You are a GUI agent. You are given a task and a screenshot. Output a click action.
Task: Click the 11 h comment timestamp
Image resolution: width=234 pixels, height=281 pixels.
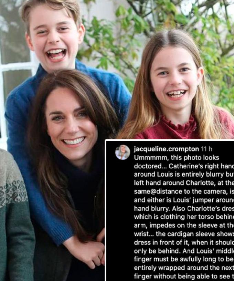pos(206,149)
